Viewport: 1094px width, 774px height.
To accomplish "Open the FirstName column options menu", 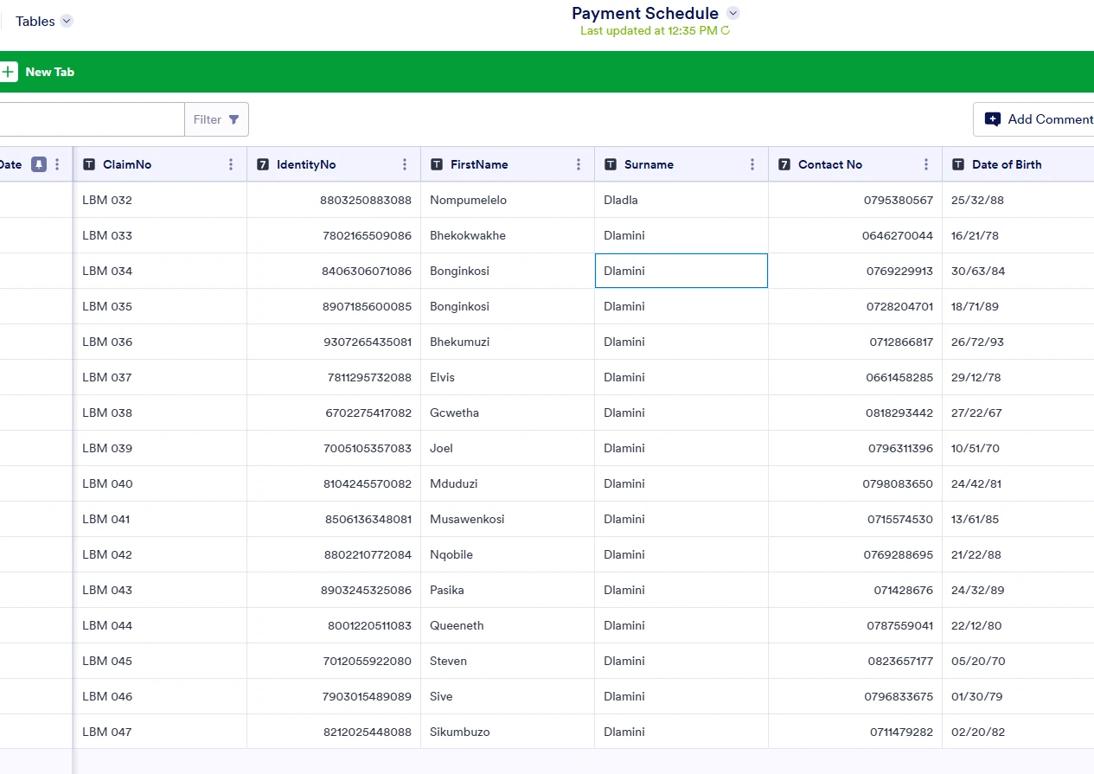I will point(579,164).
